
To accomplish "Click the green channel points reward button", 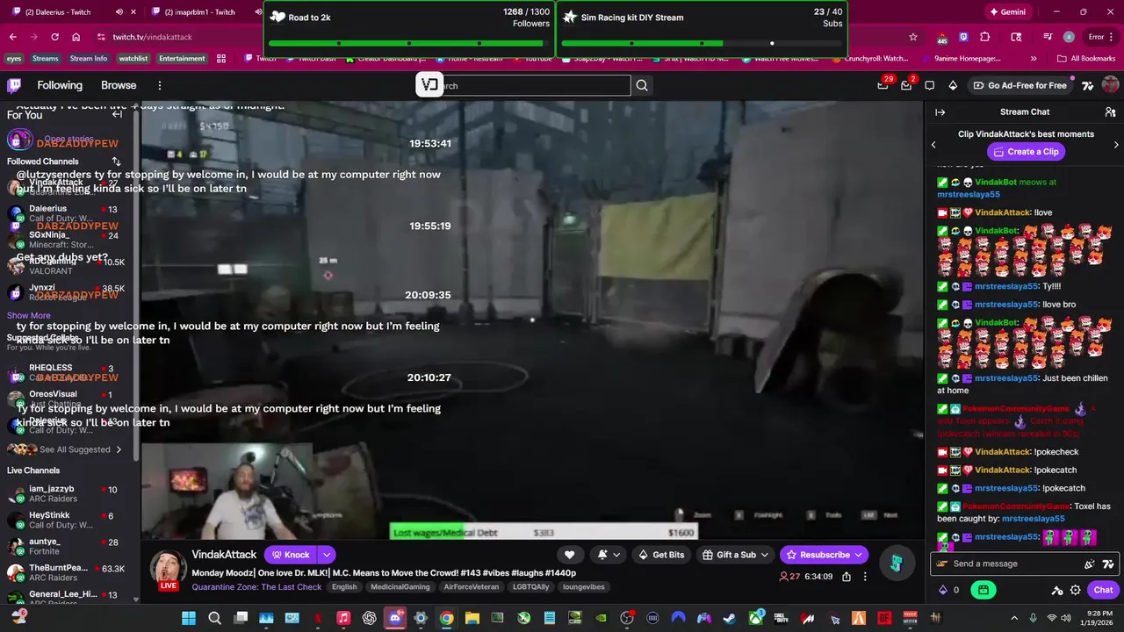I will click(983, 590).
